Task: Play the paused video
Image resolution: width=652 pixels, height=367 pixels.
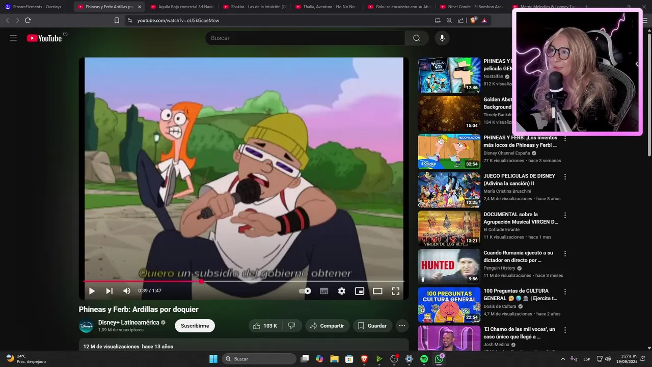Action: (92, 291)
